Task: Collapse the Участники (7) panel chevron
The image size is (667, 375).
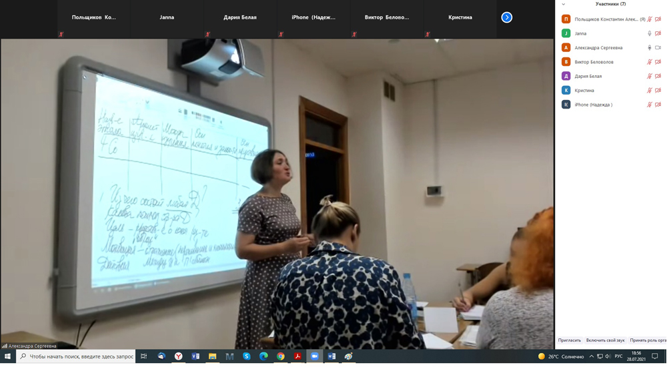Action: pyautogui.click(x=564, y=4)
